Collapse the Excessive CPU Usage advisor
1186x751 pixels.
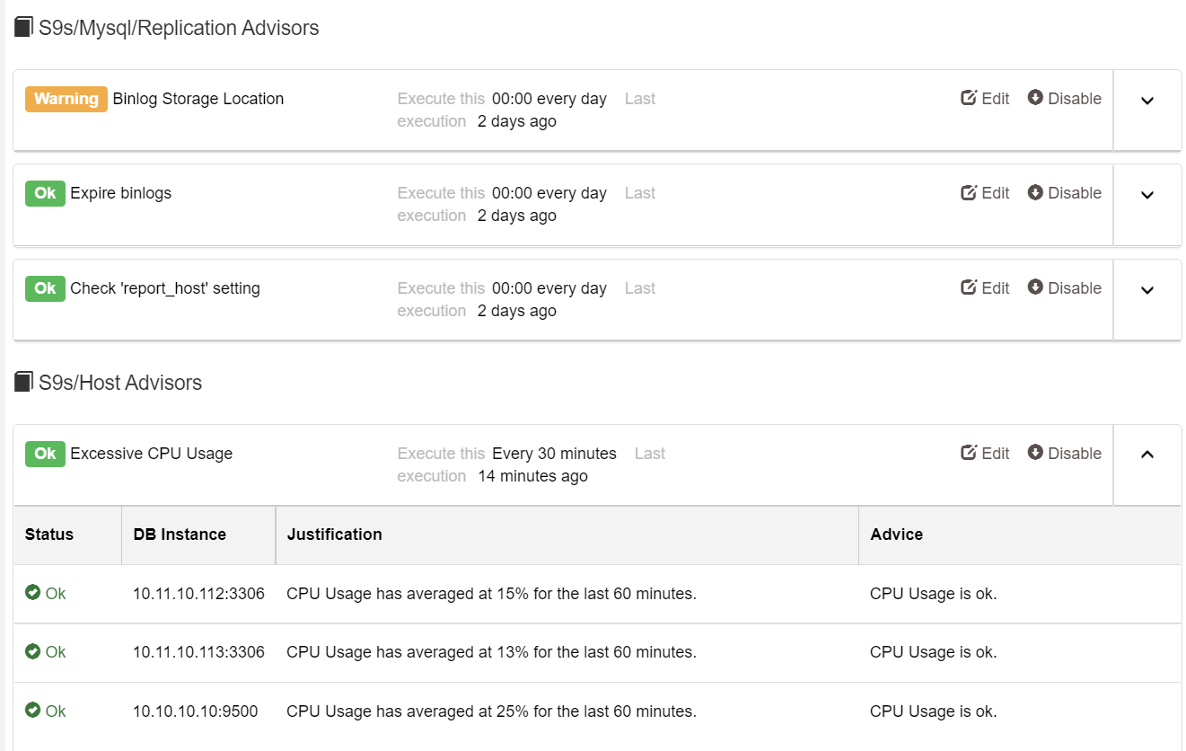click(x=1147, y=455)
